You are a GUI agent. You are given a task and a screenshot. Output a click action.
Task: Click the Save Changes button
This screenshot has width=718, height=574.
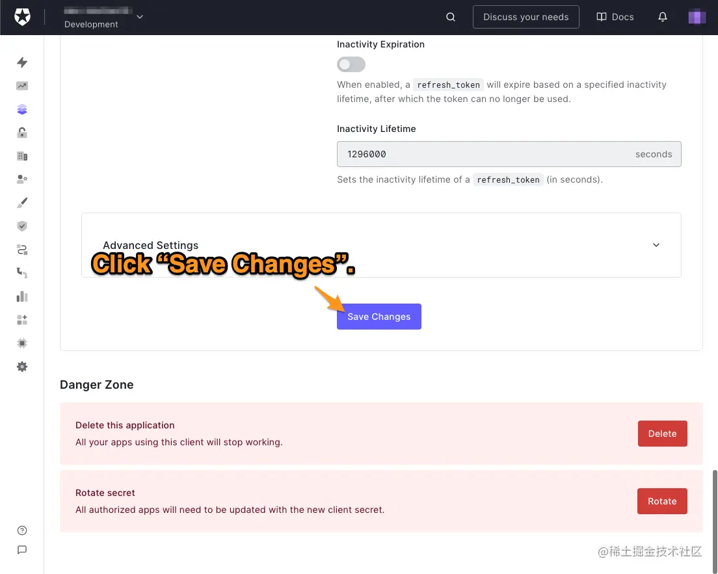(x=379, y=317)
